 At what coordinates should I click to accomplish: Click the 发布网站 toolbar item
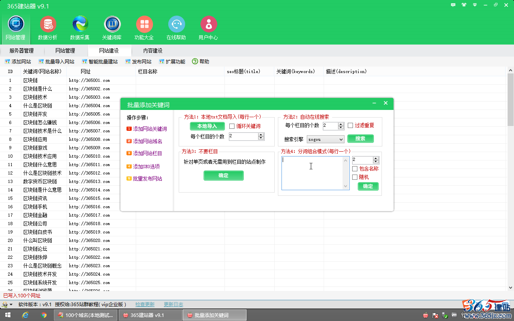[138, 62]
